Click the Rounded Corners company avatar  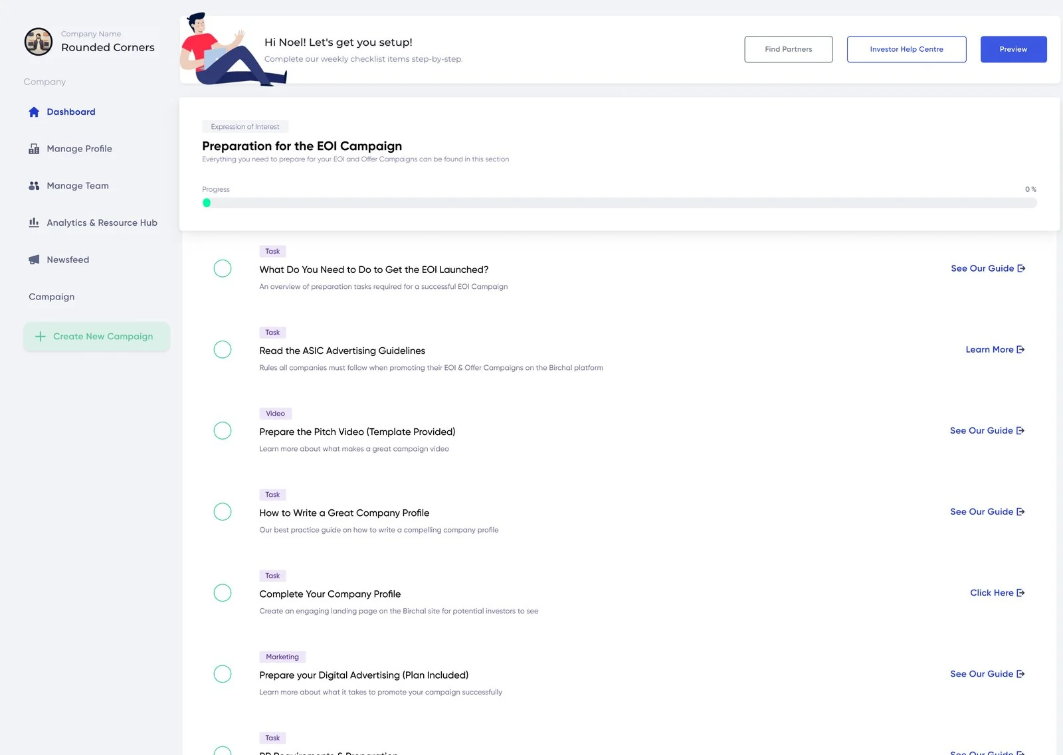pyautogui.click(x=39, y=42)
